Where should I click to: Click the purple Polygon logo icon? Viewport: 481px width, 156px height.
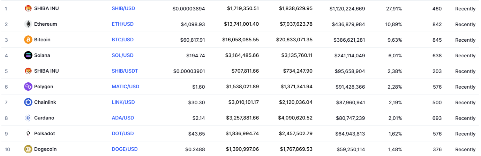(28, 87)
